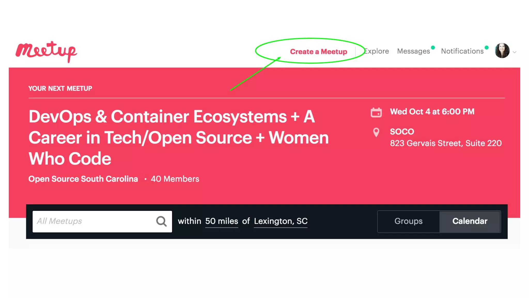The height and width of the screenshot is (298, 529).
Task: Click the calendar icon beside event date
Action: click(x=376, y=112)
